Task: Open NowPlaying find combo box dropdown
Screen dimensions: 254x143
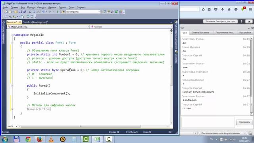Action: click(x=99, y=12)
